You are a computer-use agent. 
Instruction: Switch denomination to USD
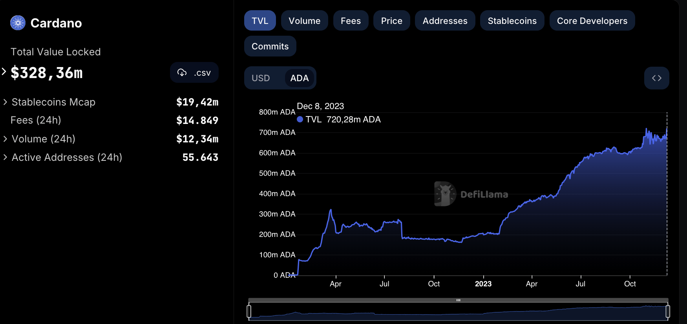[x=261, y=78]
